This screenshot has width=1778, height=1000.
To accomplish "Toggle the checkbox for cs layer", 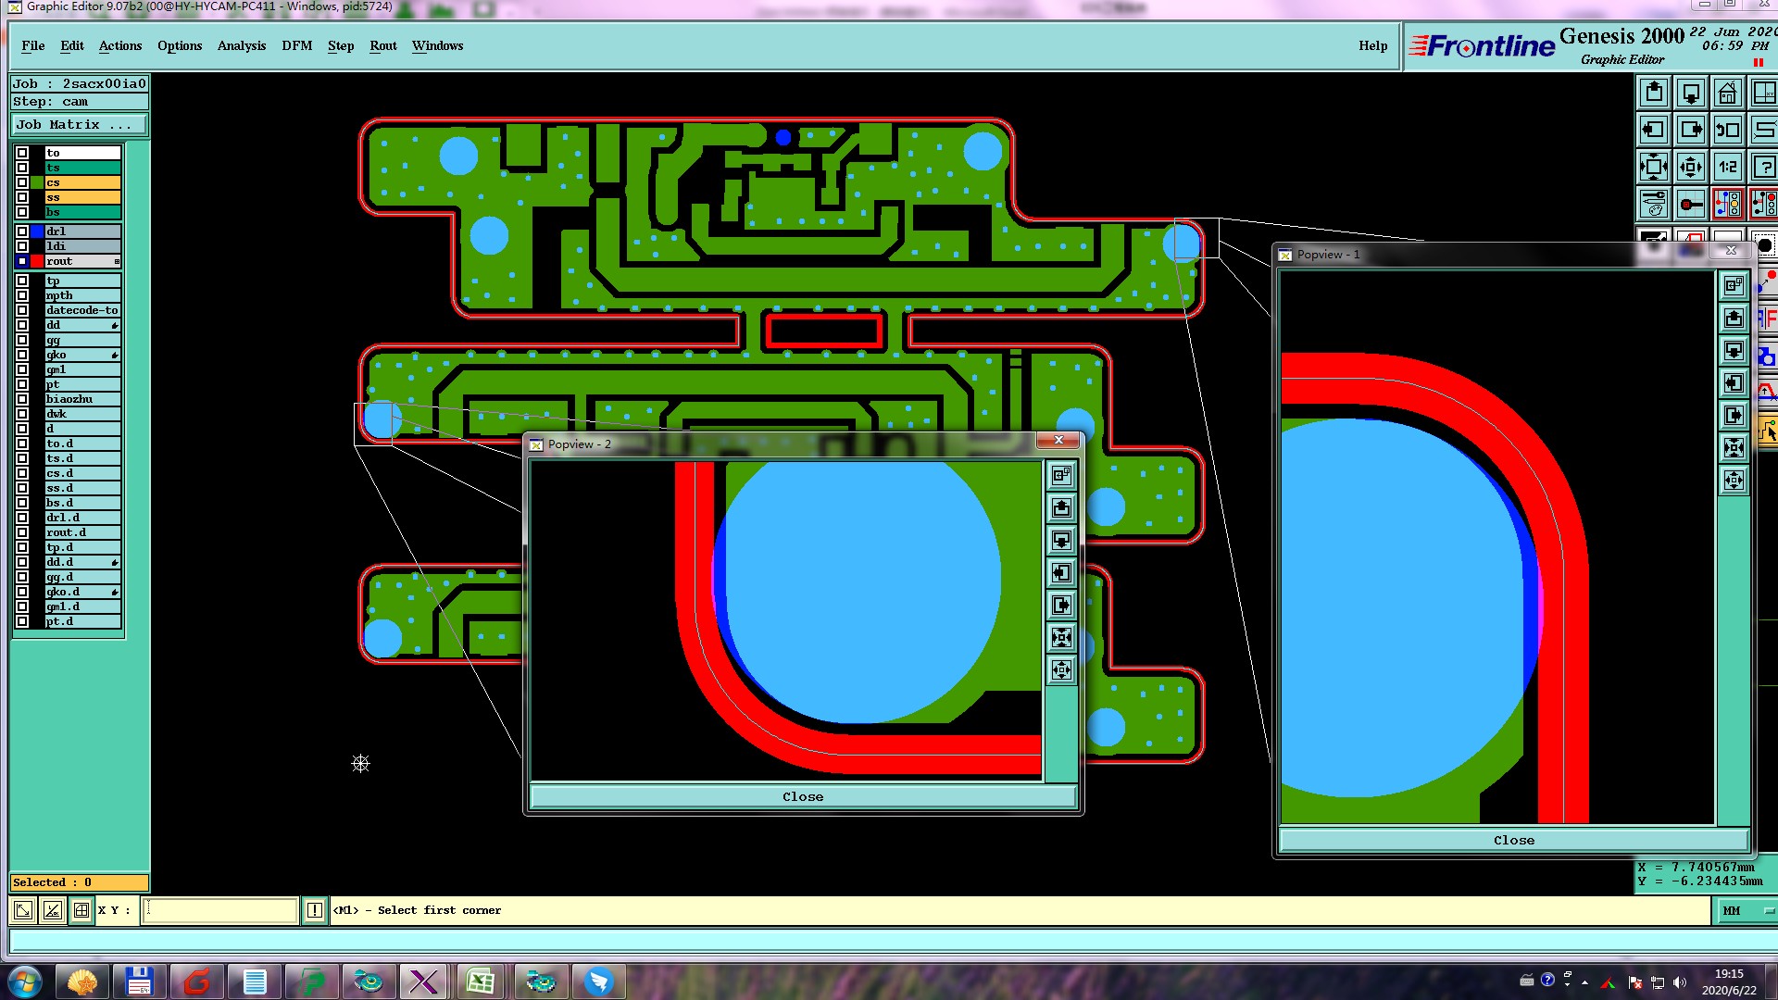I will (x=22, y=182).
